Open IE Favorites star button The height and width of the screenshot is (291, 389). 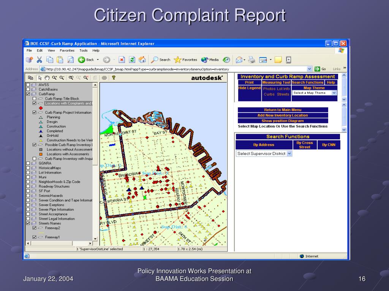[185, 59]
